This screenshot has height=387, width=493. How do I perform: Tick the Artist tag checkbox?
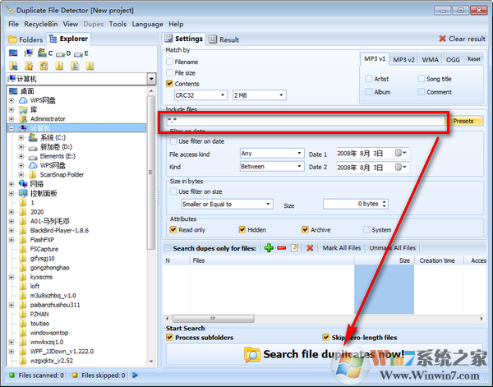tap(369, 79)
